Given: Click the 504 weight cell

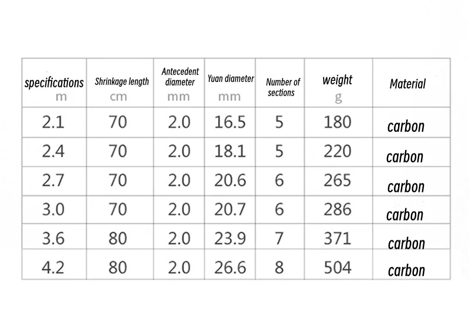Looking at the screenshot, I should coord(338,267).
